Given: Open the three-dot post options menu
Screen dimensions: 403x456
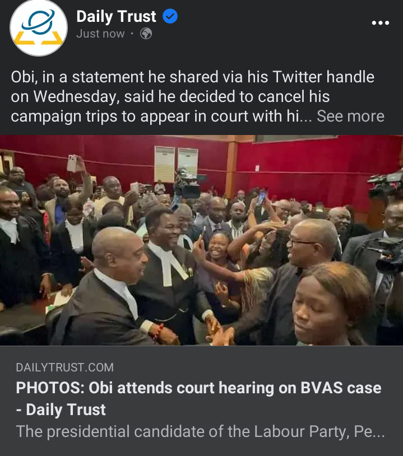Looking at the screenshot, I should [381, 22].
